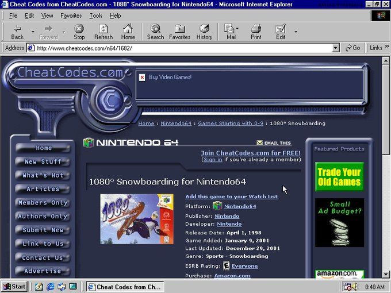Click the Small Ad Budget banner
Image resolution: width=391 pixels, height=293 pixels.
pyautogui.click(x=339, y=222)
